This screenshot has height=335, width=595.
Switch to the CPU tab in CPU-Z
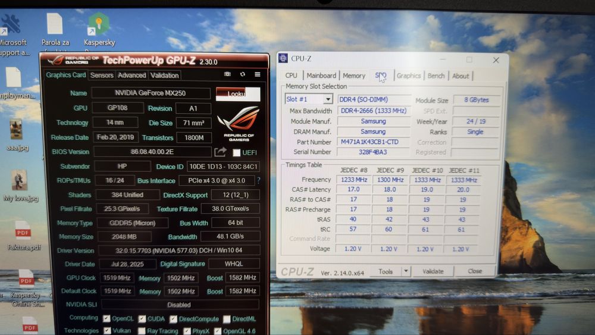(x=291, y=76)
